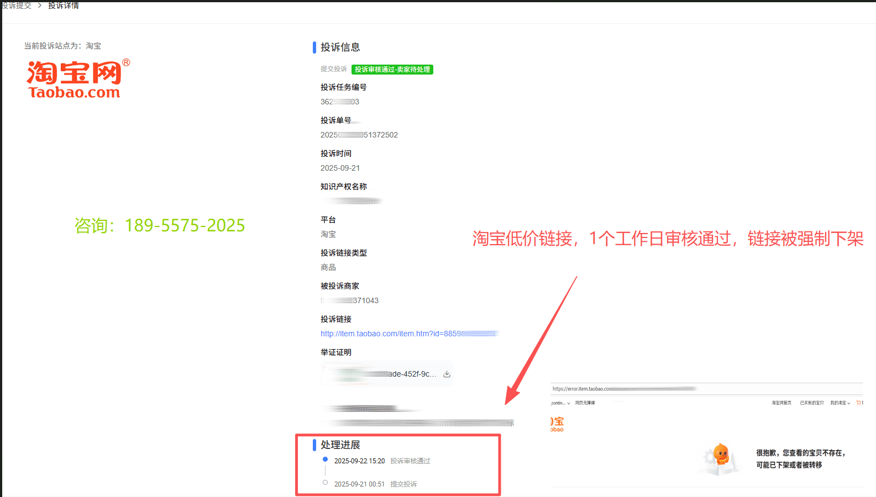Click the breadcrumb chevron separator
The image size is (876, 497).
pyautogui.click(x=40, y=6)
